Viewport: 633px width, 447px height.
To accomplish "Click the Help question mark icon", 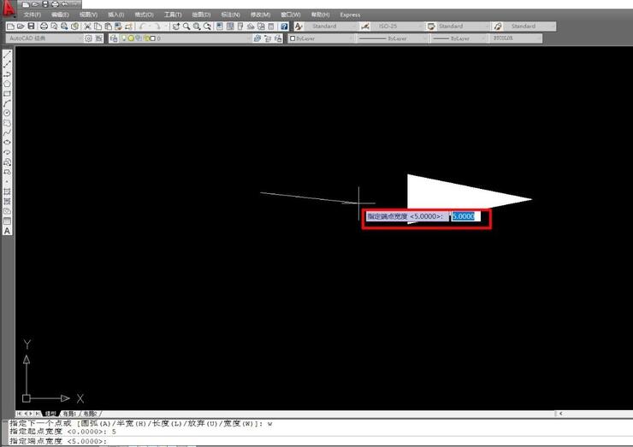I will click(284, 26).
